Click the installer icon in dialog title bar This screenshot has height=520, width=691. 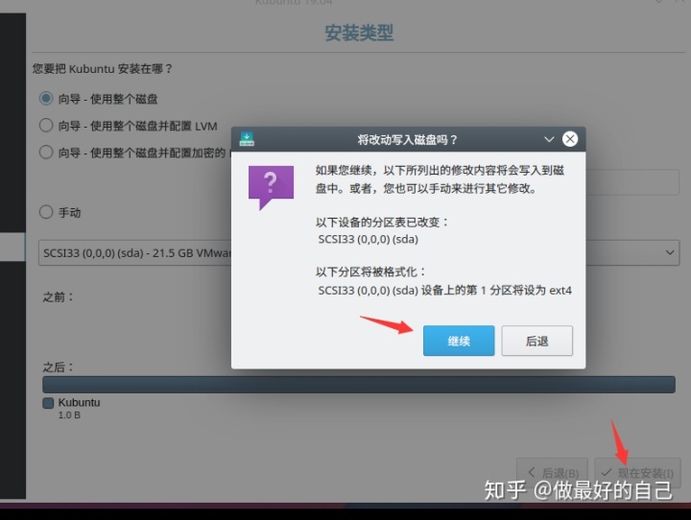247,139
